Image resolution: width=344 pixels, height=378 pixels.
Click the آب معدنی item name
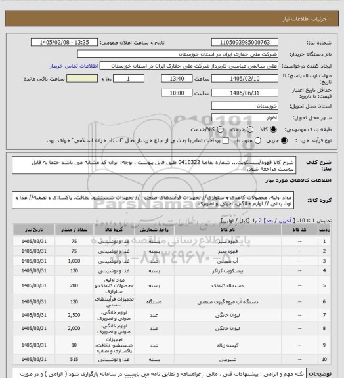(x=228, y=261)
